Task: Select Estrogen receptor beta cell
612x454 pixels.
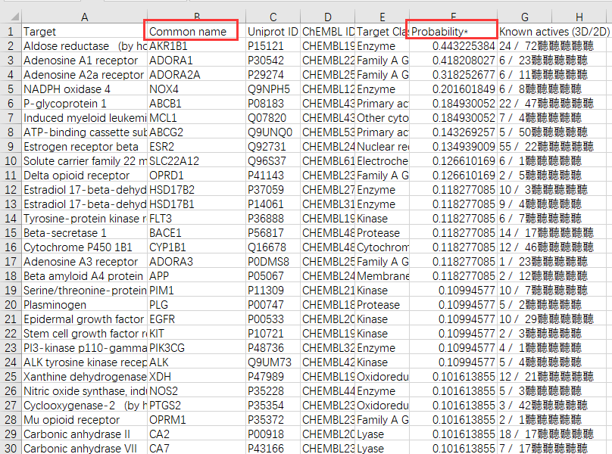Action: point(84,147)
